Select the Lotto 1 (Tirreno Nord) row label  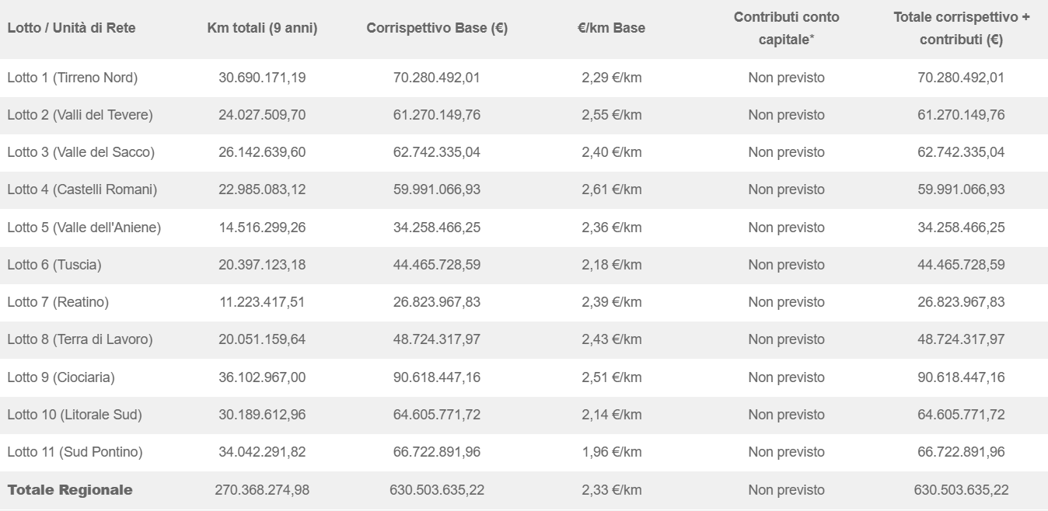tap(72, 78)
